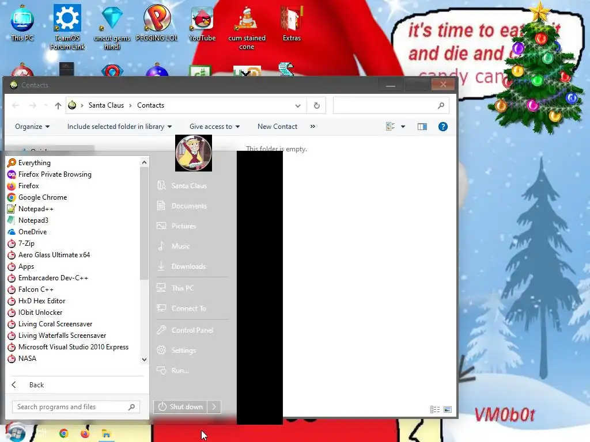The image size is (590, 442).
Task: Click the Shut down button
Action: [x=180, y=407]
